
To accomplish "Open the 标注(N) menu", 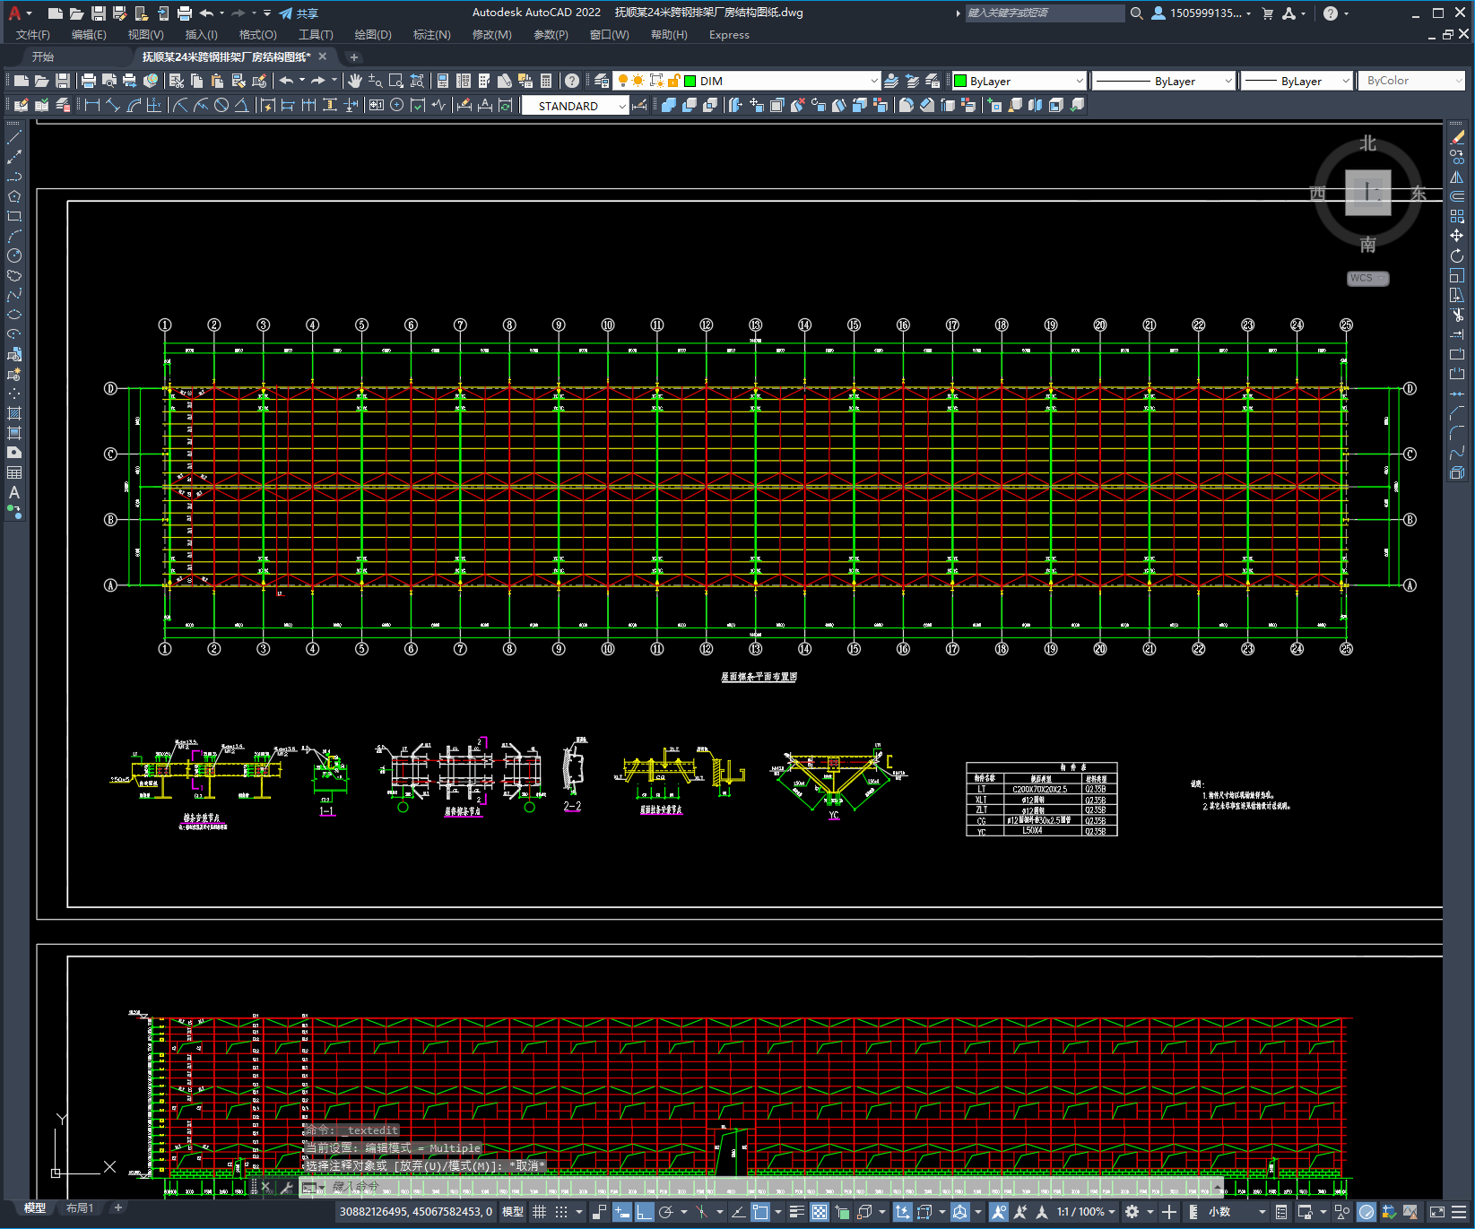I will pos(431,35).
